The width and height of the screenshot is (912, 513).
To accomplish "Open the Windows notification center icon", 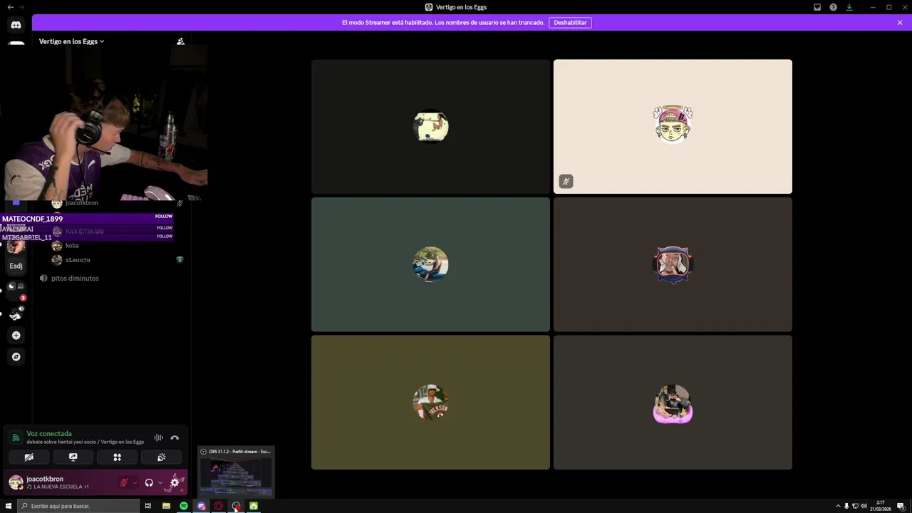I will pyautogui.click(x=901, y=506).
